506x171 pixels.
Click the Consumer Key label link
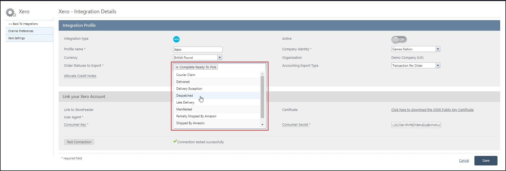click(75, 125)
